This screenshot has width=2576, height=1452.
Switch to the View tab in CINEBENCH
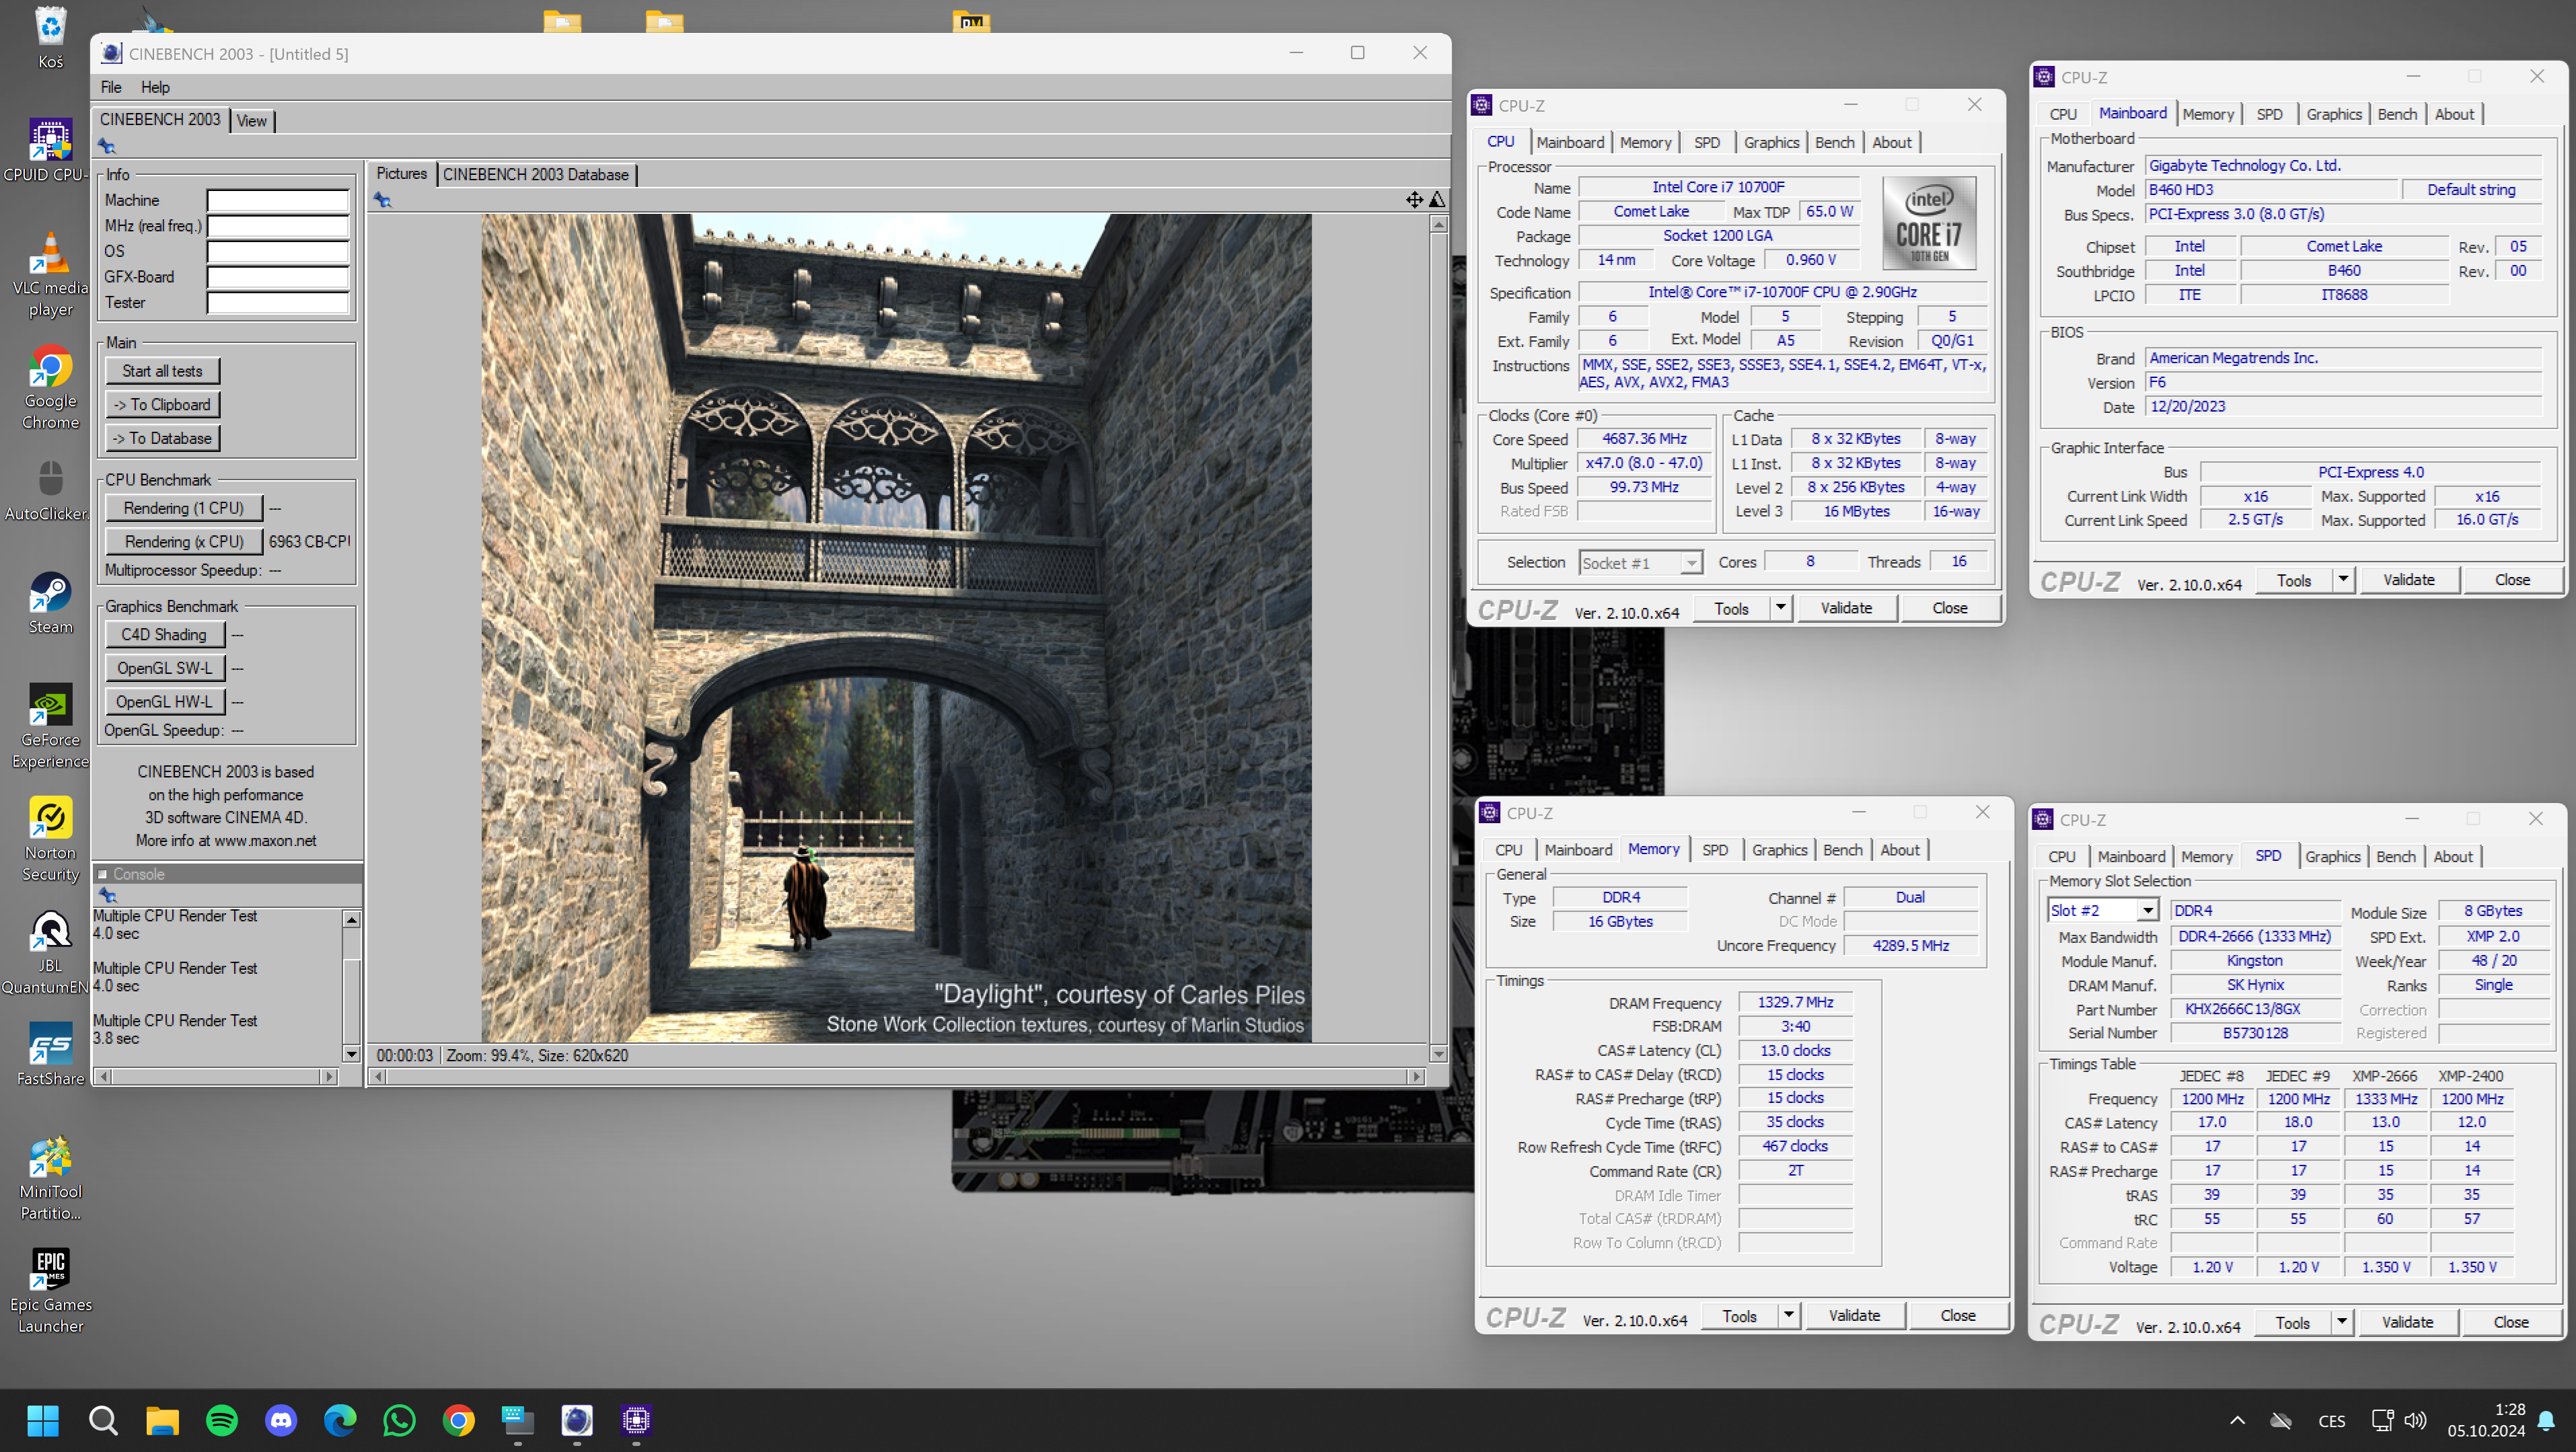pos(252,121)
